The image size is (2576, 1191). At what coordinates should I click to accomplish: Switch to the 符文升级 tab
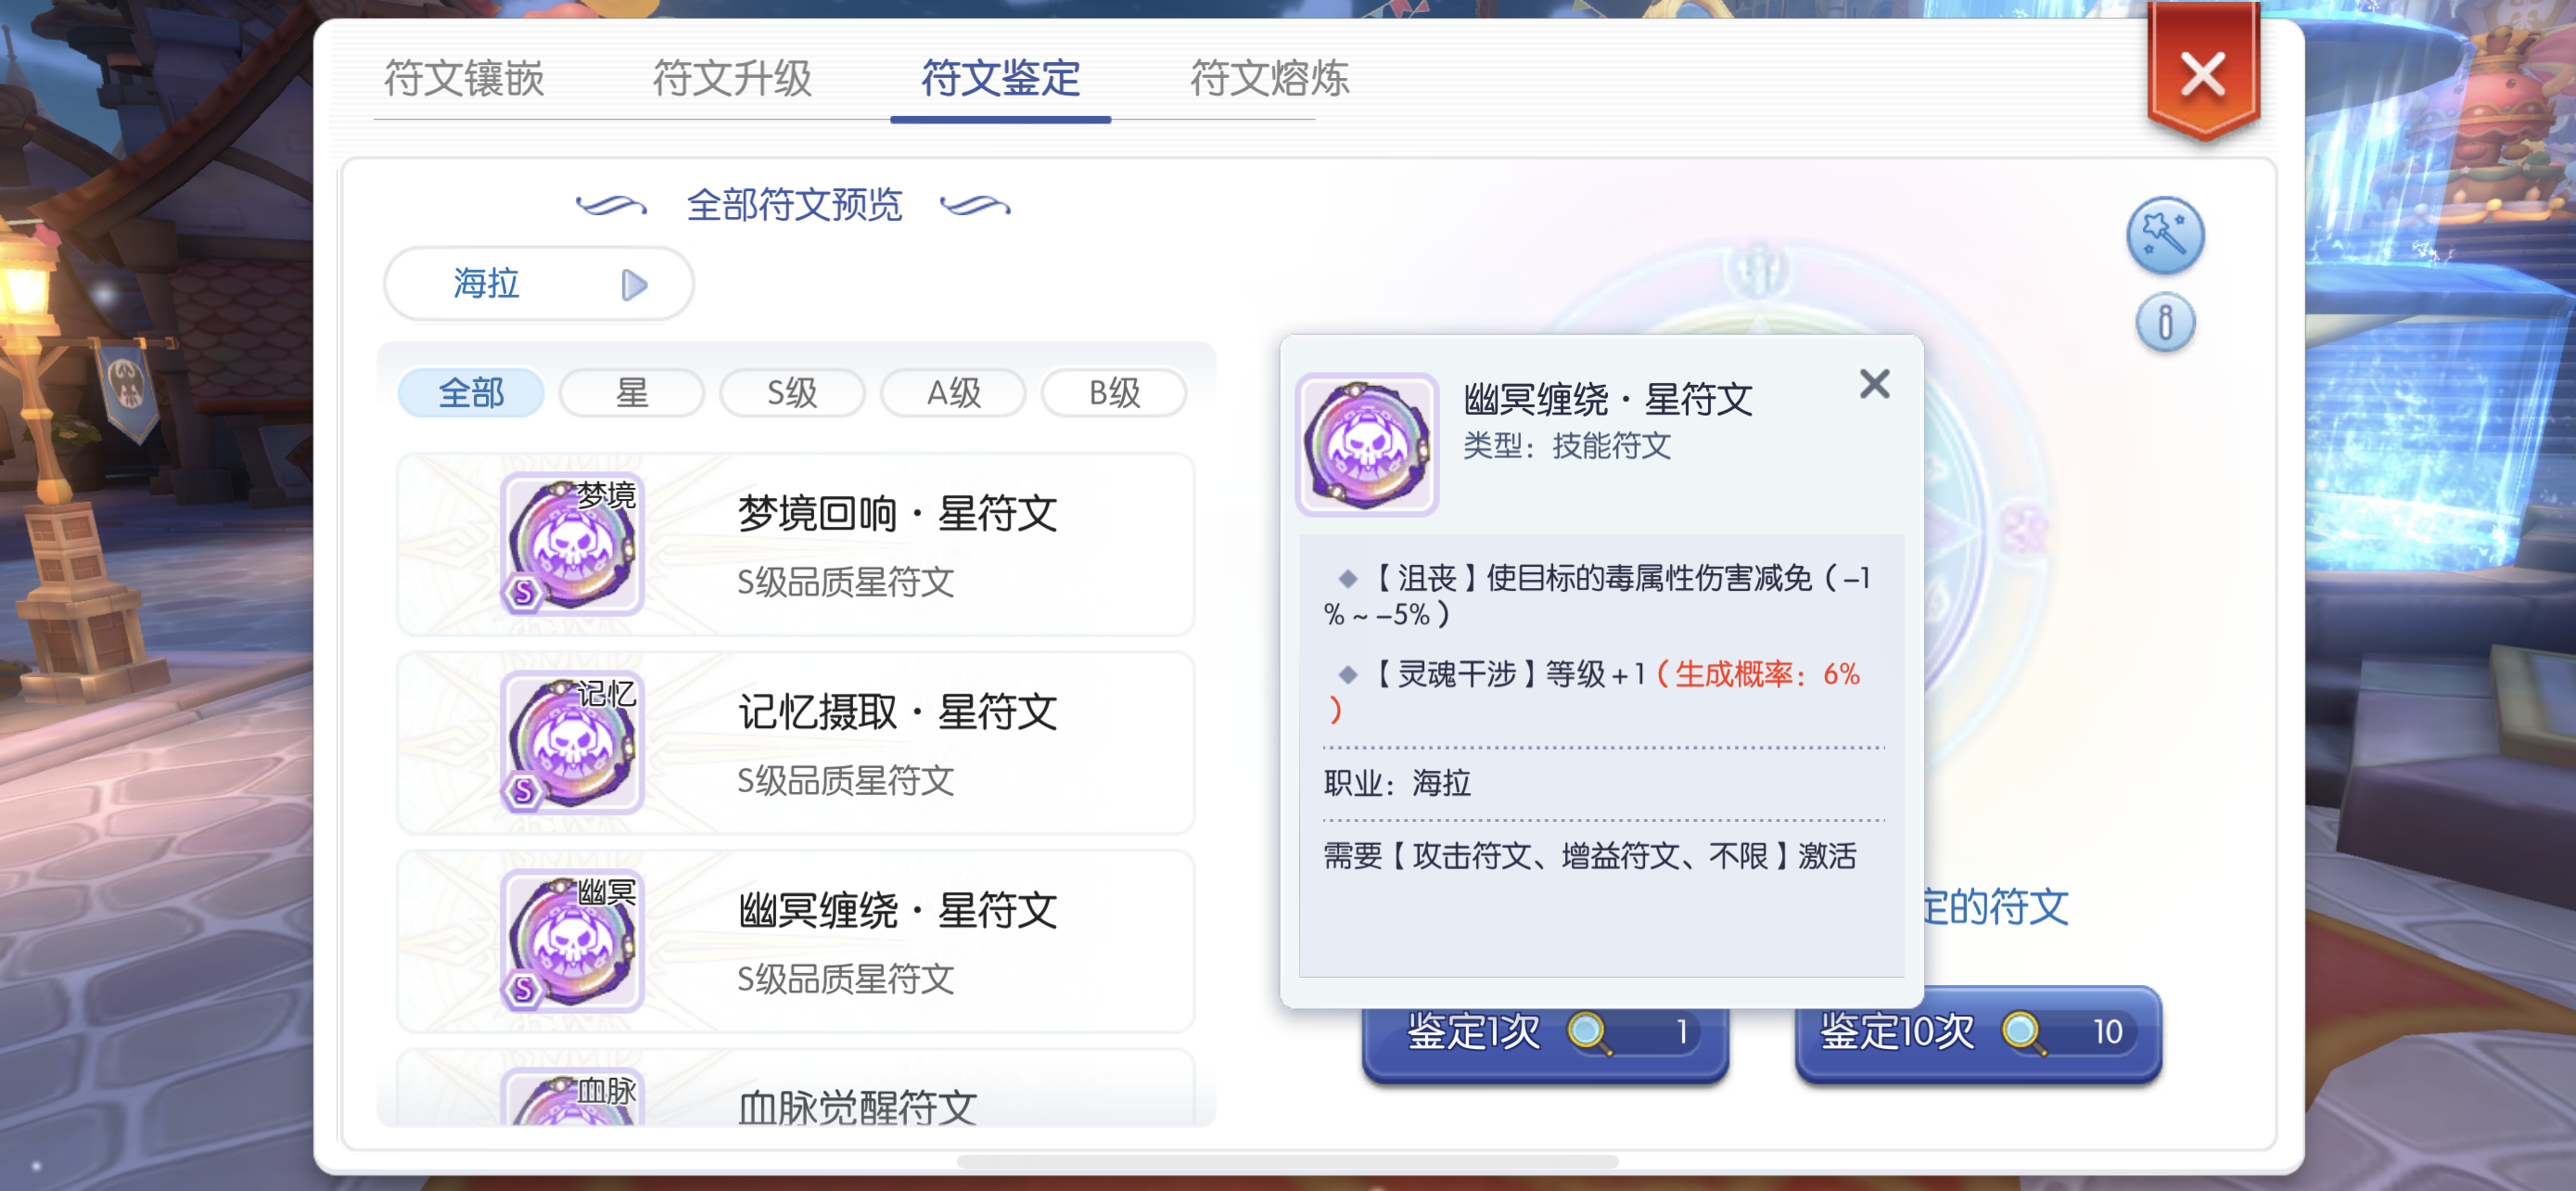732,78
